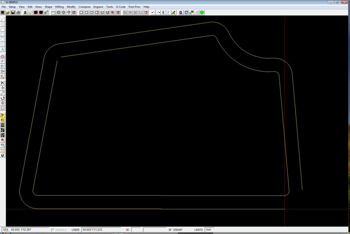This screenshot has width=350, height=234.
Task: Click the Undo arrow icon
Action: (153, 12)
